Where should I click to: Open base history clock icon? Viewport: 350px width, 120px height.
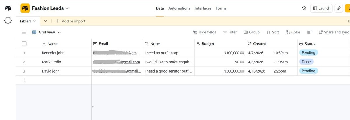(x=304, y=8)
